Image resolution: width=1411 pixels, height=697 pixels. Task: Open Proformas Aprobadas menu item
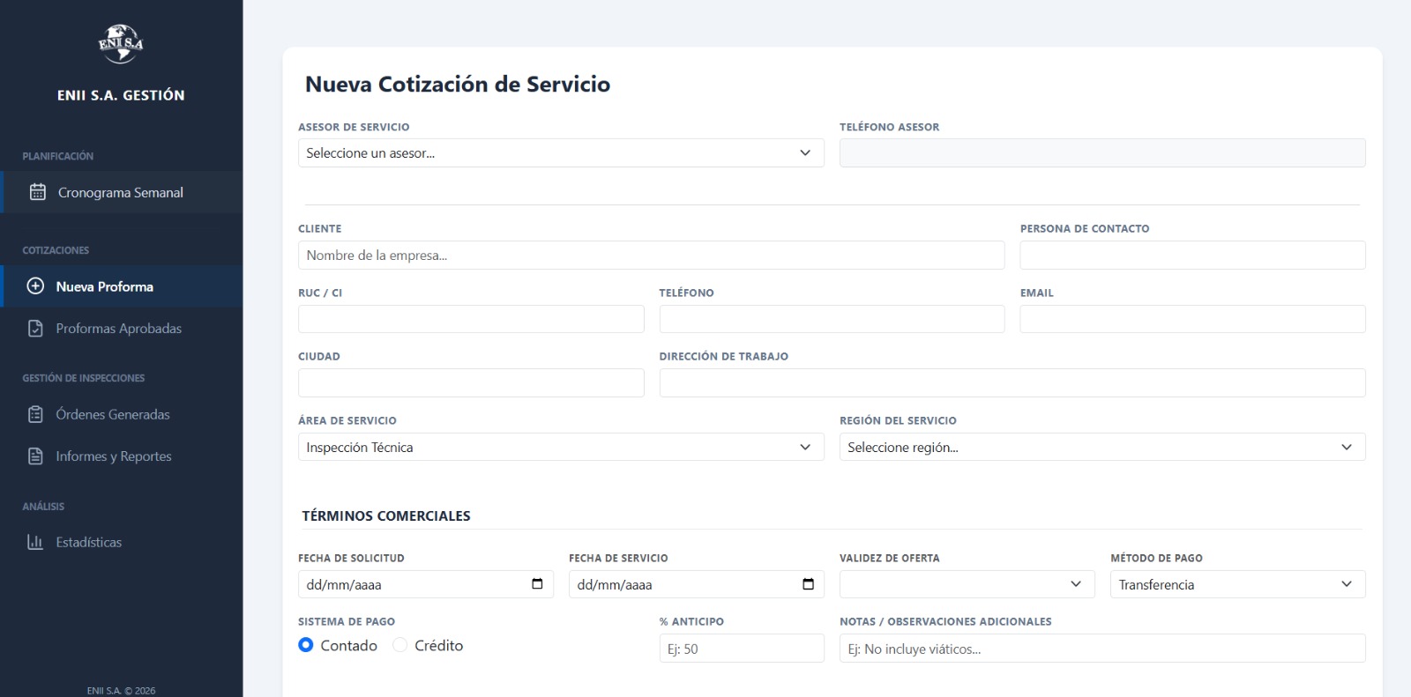click(x=122, y=329)
